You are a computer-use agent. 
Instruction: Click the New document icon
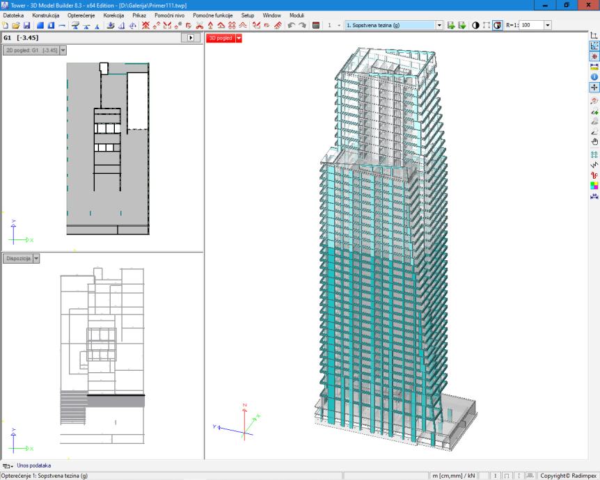6,25
